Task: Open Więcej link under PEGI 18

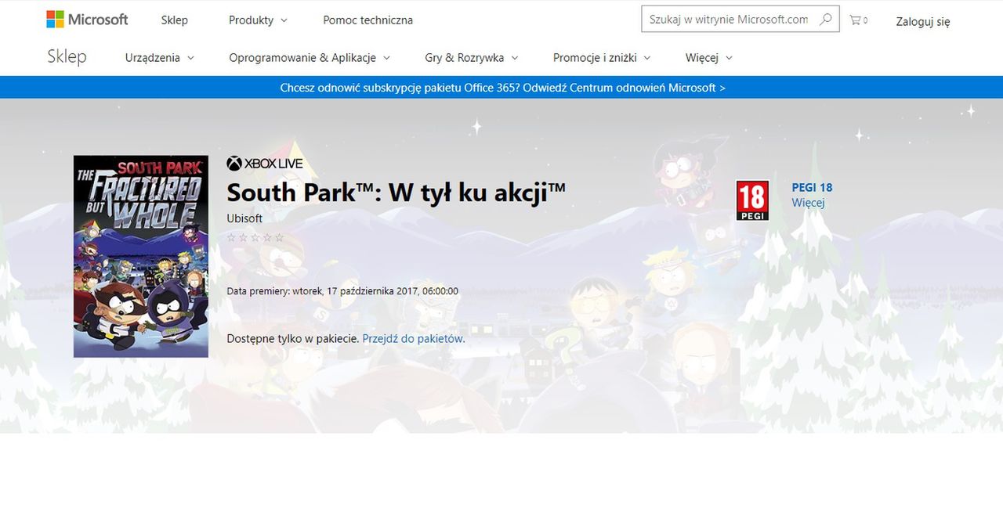Action: [x=808, y=203]
